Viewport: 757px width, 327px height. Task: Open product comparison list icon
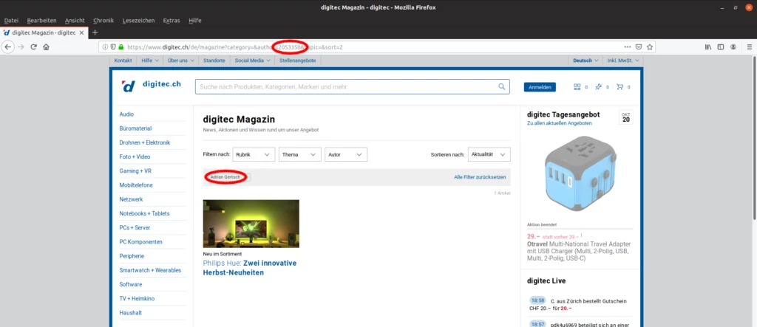point(577,87)
